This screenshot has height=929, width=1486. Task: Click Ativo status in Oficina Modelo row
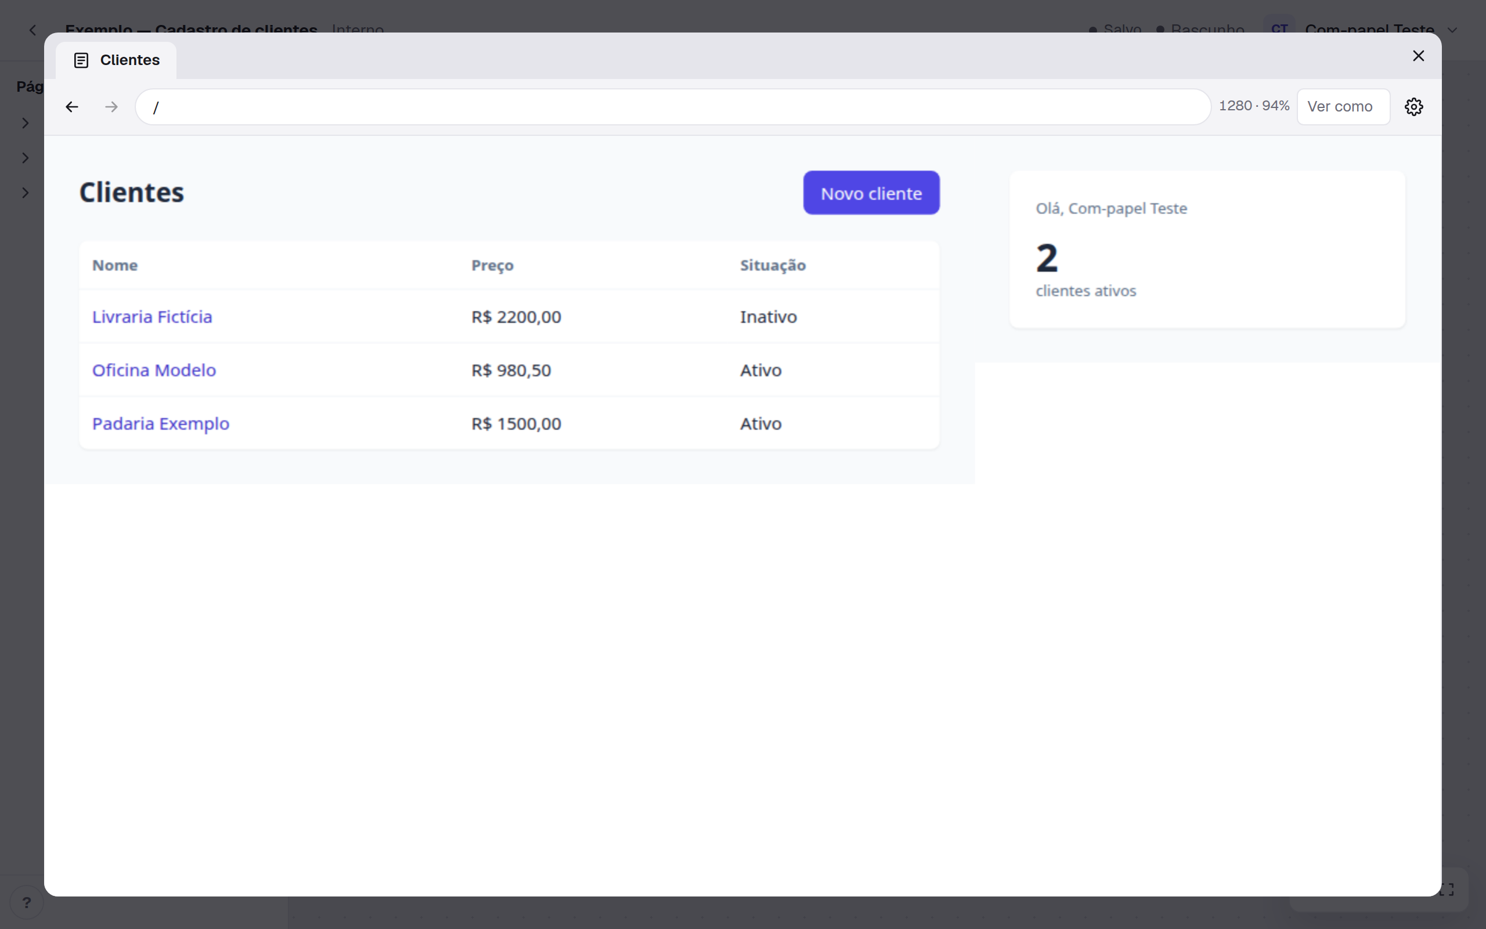(x=760, y=370)
